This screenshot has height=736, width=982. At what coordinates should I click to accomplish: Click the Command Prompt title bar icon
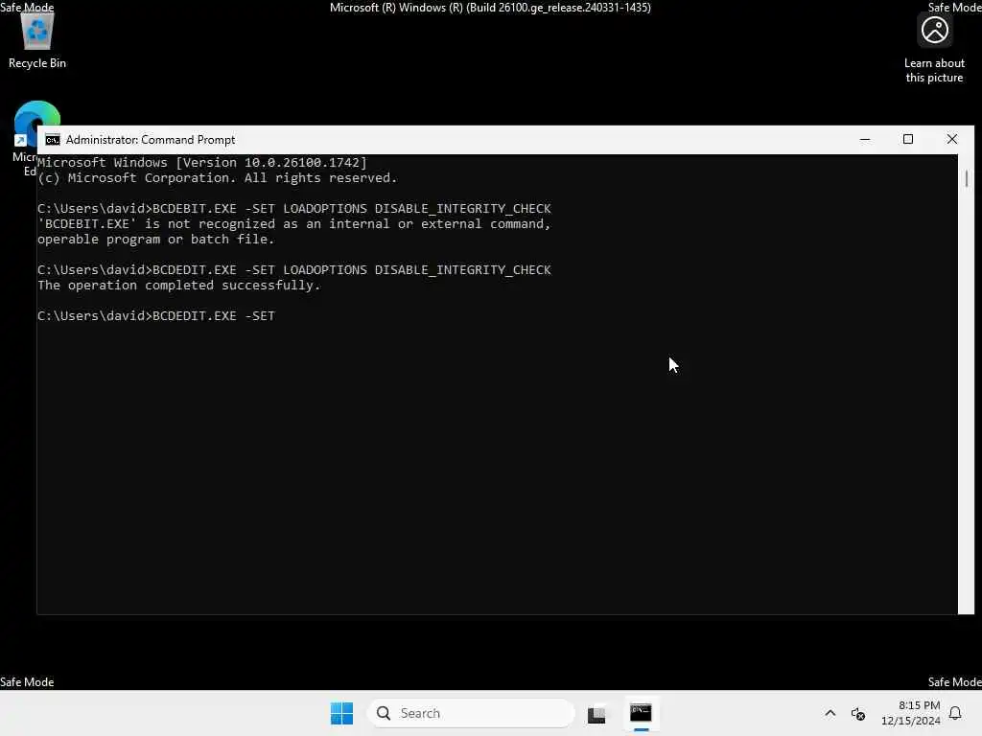coord(53,140)
